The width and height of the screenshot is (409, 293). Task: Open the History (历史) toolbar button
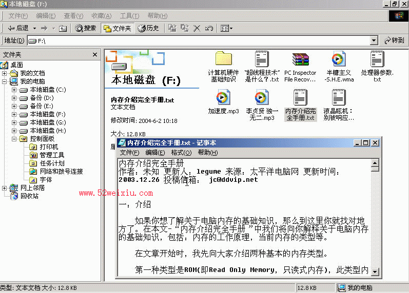pyautogui.click(x=148, y=28)
